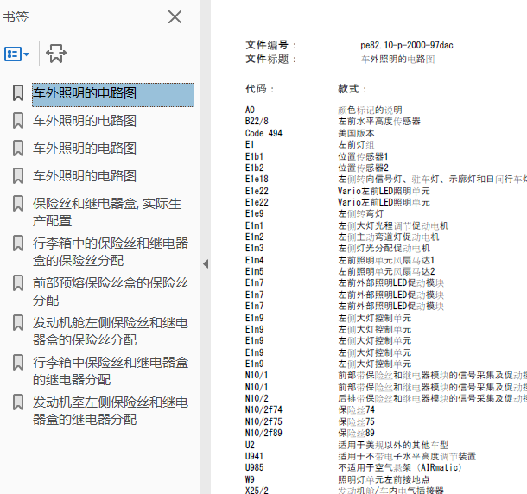Click code B22/8 in the list
Viewport: 527px width, 494px height.
[x=257, y=121]
